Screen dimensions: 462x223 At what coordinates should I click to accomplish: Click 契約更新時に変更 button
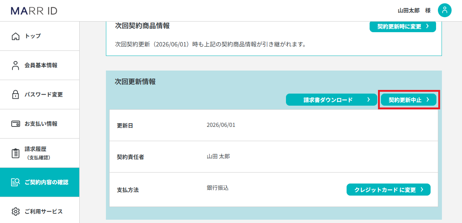click(x=403, y=27)
